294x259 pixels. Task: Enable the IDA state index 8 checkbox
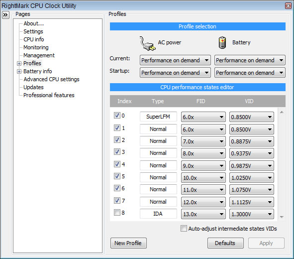coord(117,213)
